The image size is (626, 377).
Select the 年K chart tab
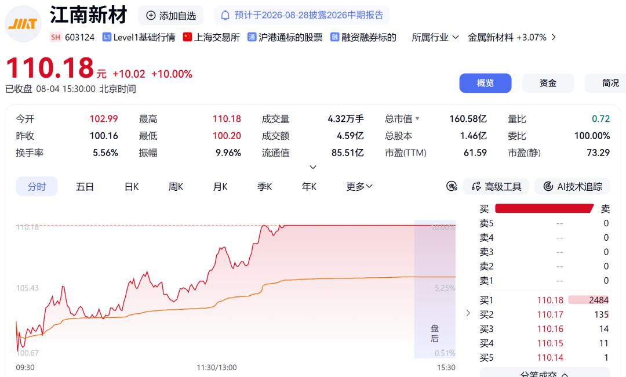[309, 187]
